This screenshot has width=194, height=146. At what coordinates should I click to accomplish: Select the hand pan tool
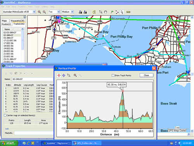tap(106, 12)
